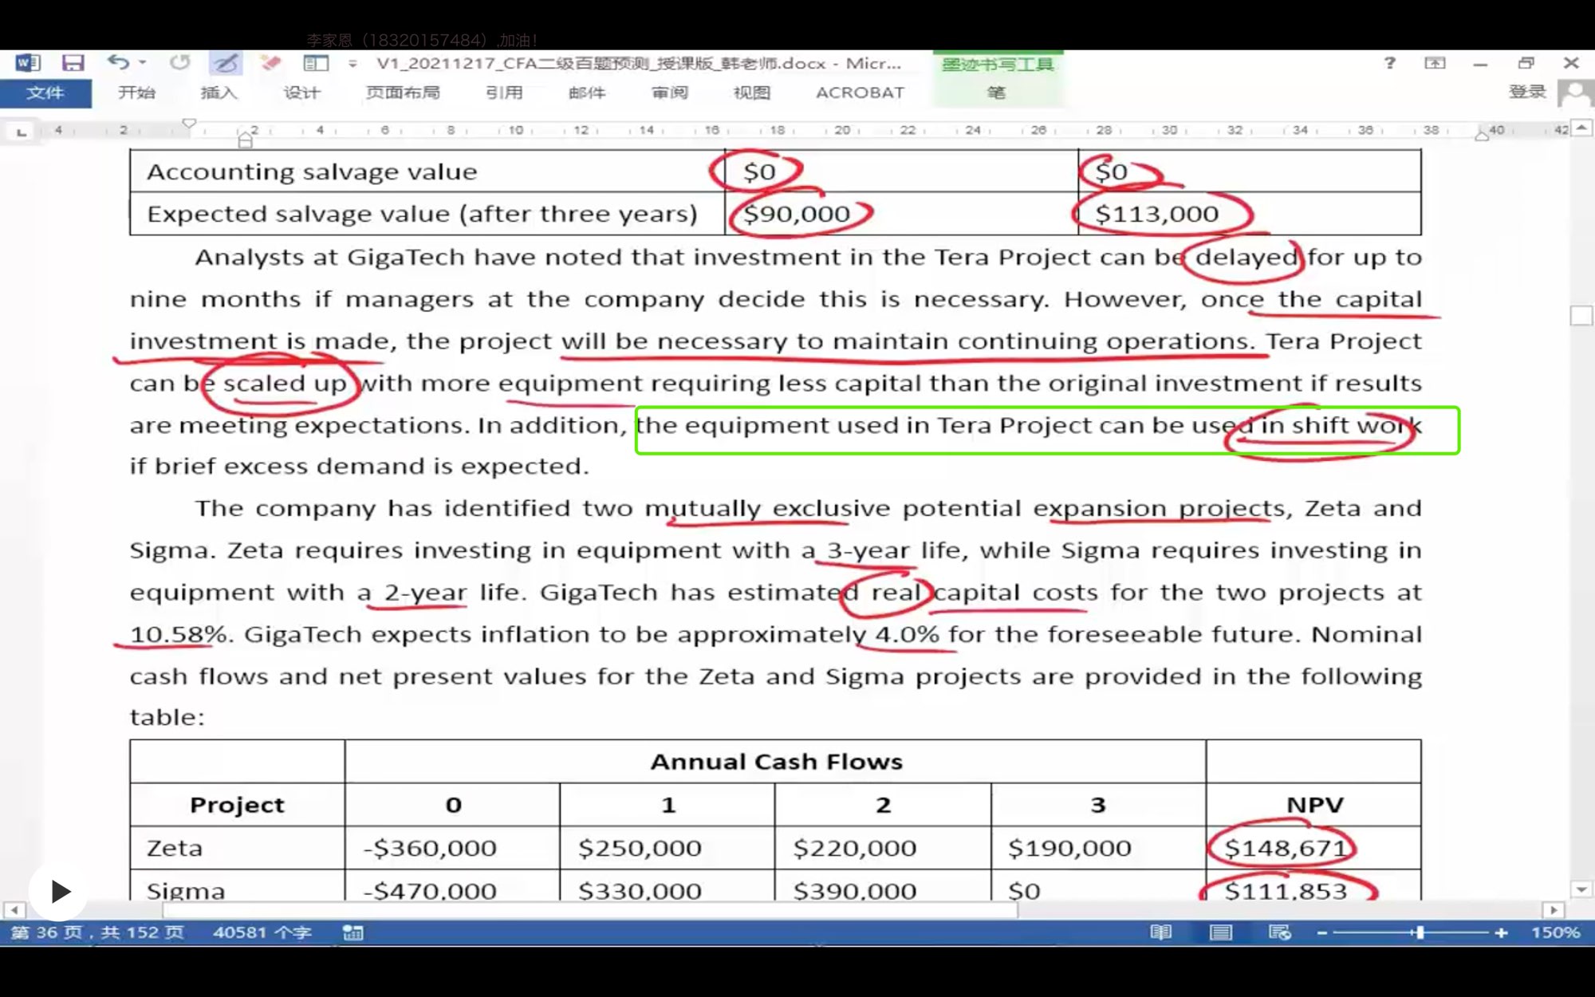Switch to the 视图 (View) tab
1595x997 pixels.
point(752,93)
